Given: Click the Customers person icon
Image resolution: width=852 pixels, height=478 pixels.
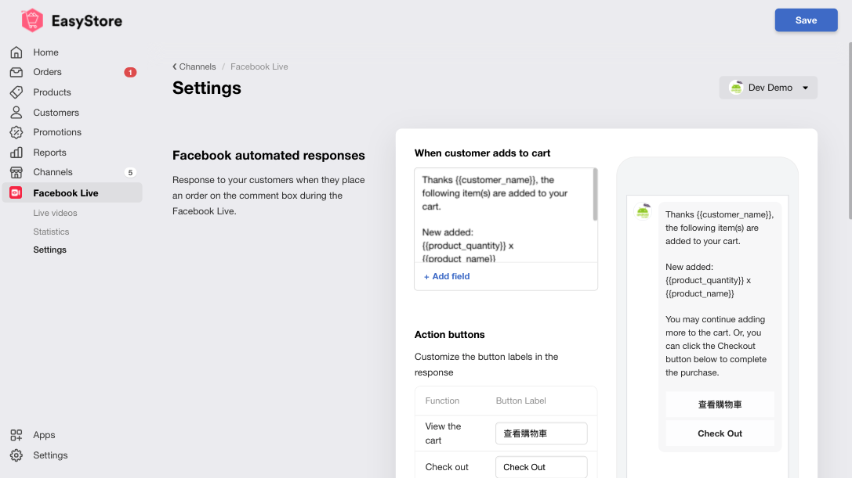Looking at the screenshot, I should tap(16, 113).
